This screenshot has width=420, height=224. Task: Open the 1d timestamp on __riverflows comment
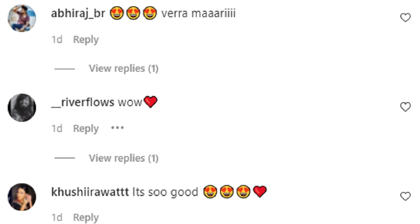[x=57, y=129]
